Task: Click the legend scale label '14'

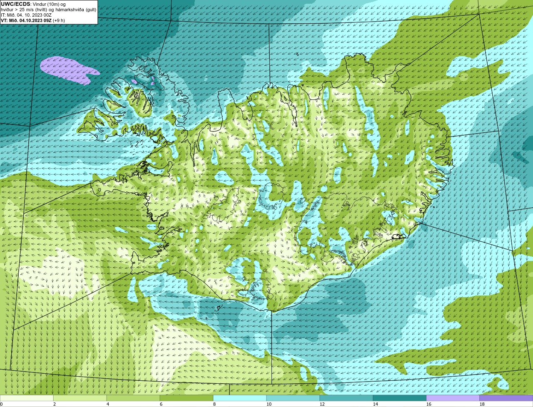Action: (376, 404)
